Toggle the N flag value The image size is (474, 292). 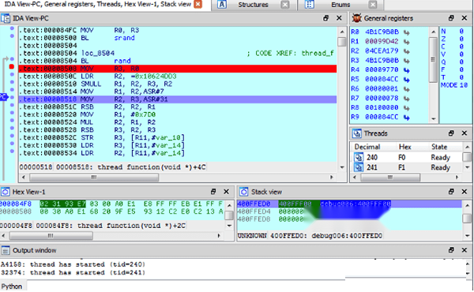pos(461,31)
